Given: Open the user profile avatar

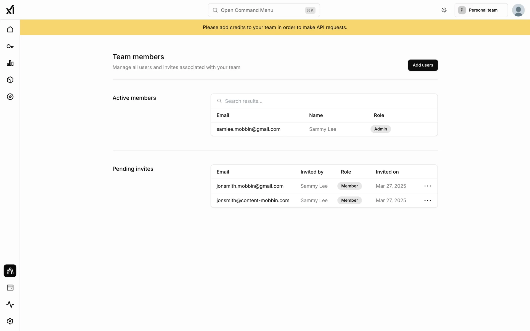Looking at the screenshot, I should point(518,10).
